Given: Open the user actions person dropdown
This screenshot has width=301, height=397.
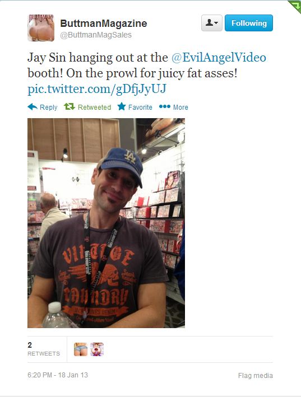Looking at the screenshot, I should [211, 23].
